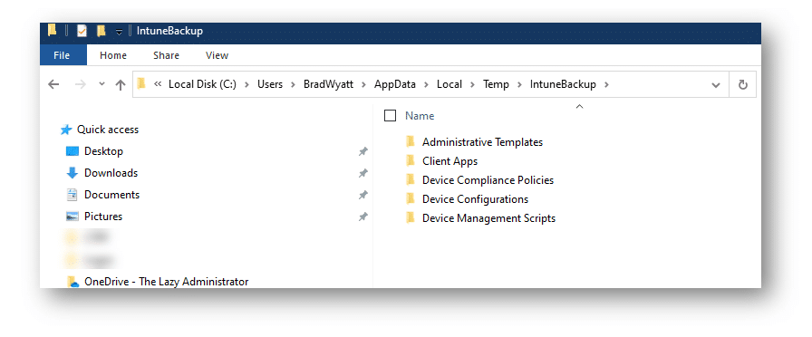Select Device Management Scripts folder

[488, 218]
